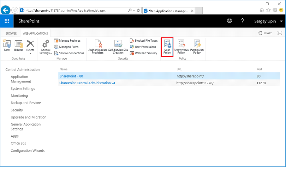The image size is (286, 171).
Task: Click Extend web application icon
Action: point(18,45)
